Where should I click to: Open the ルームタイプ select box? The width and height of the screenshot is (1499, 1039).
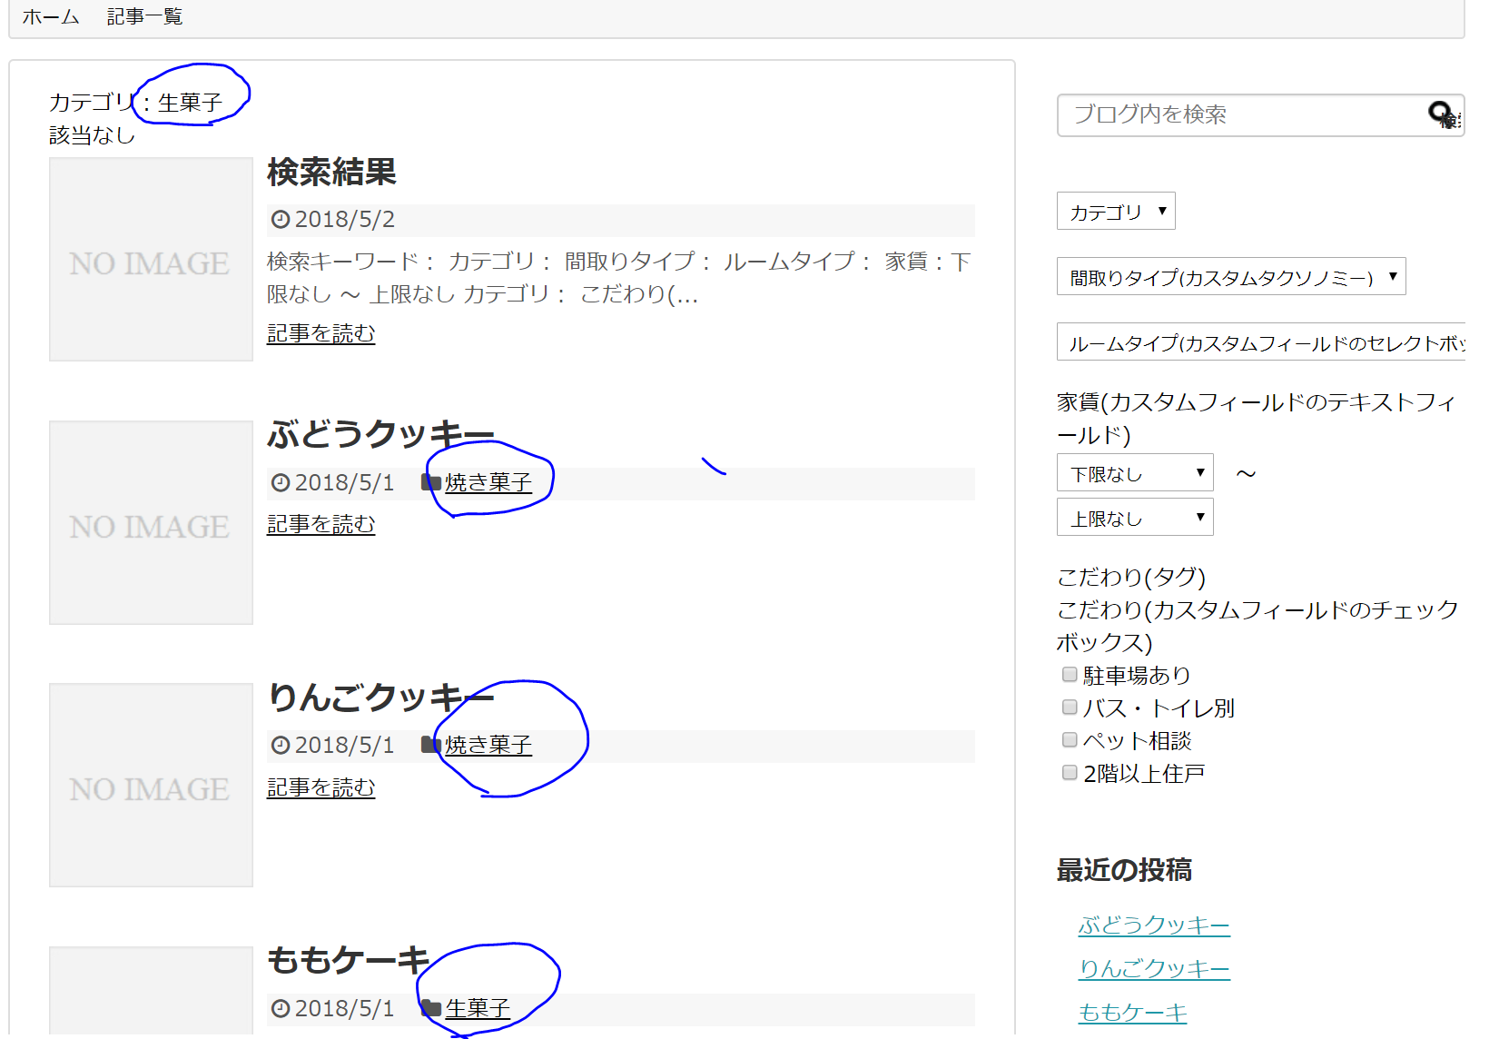(1261, 341)
